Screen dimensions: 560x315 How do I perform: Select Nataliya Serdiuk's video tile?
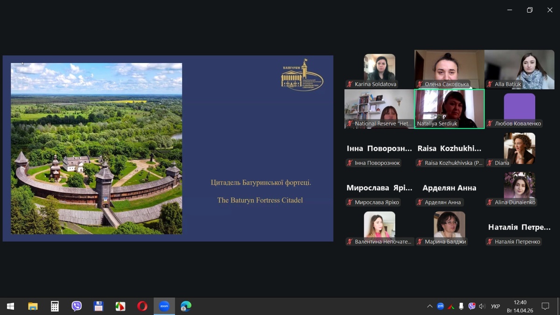(449, 108)
